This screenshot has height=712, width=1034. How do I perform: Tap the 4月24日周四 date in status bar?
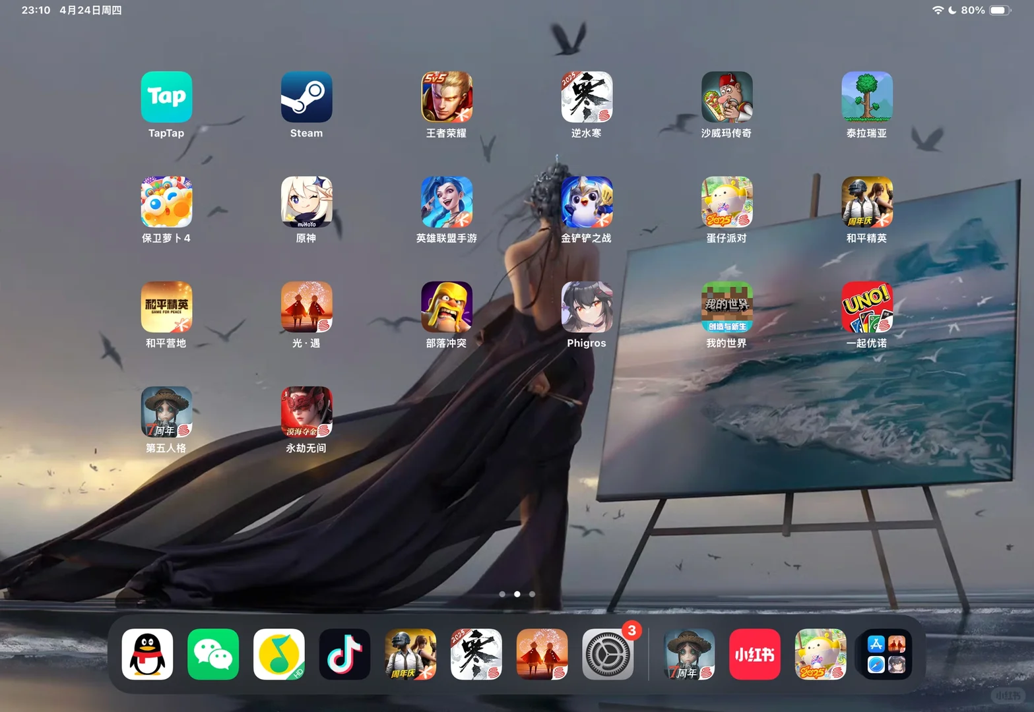(x=90, y=11)
